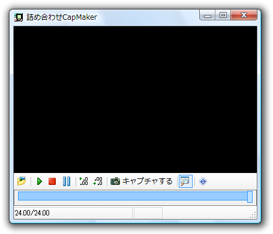Pause the video with the blue pause button
Viewport: 273px width, 234px height.
67,181
